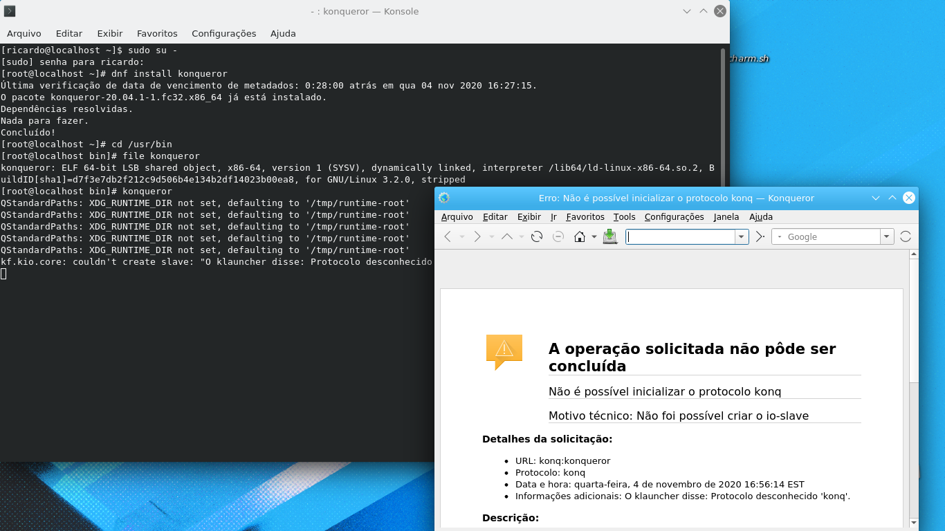The width and height of the screenshot is (945, 531).
Task: Click 'file konqueror' command in terminal
Action: [x=100, y=156]
